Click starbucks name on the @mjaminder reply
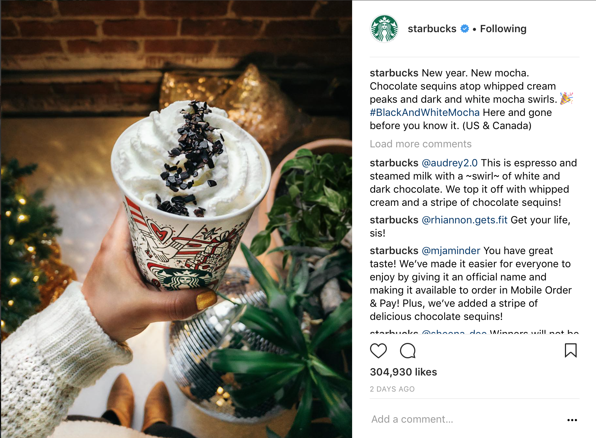This screenshot has width=596, height=438. coord(394,250)
